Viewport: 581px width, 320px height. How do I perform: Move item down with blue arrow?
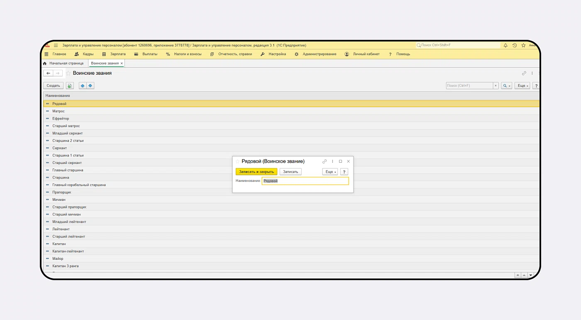pos(90,85)
